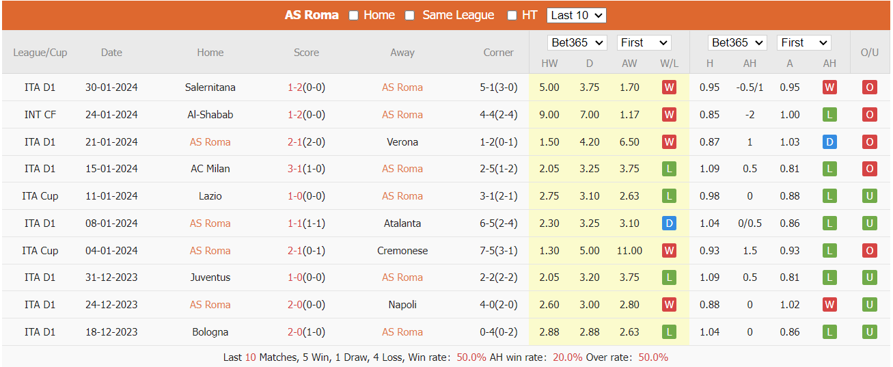Click the blue D badge for Atalanta match
893x367 pixels.
669,223
